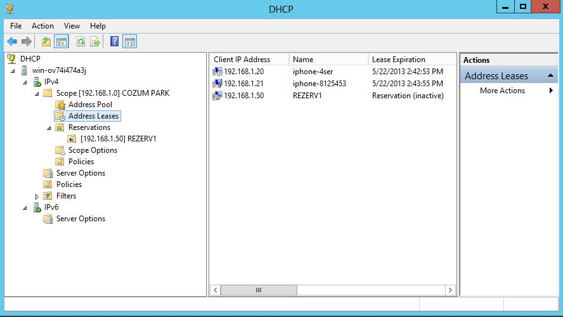Toggle the Show/Hide Console Tree icon

click(x=61, y=42)
